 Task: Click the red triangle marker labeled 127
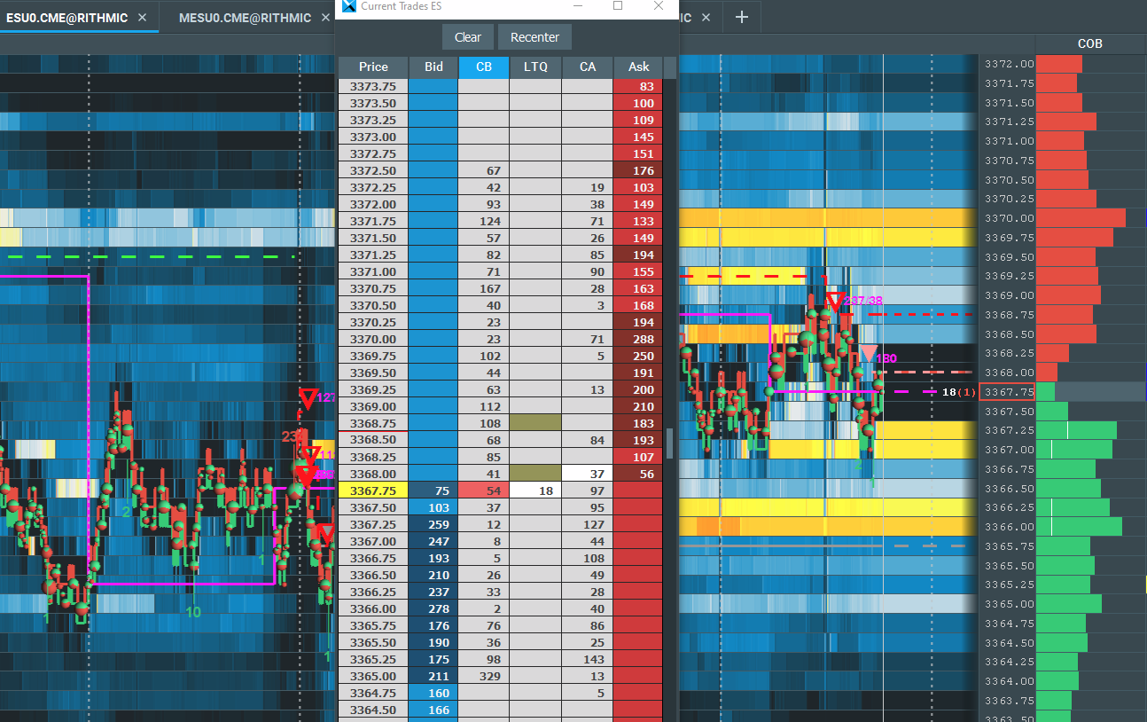pos(308,396)
